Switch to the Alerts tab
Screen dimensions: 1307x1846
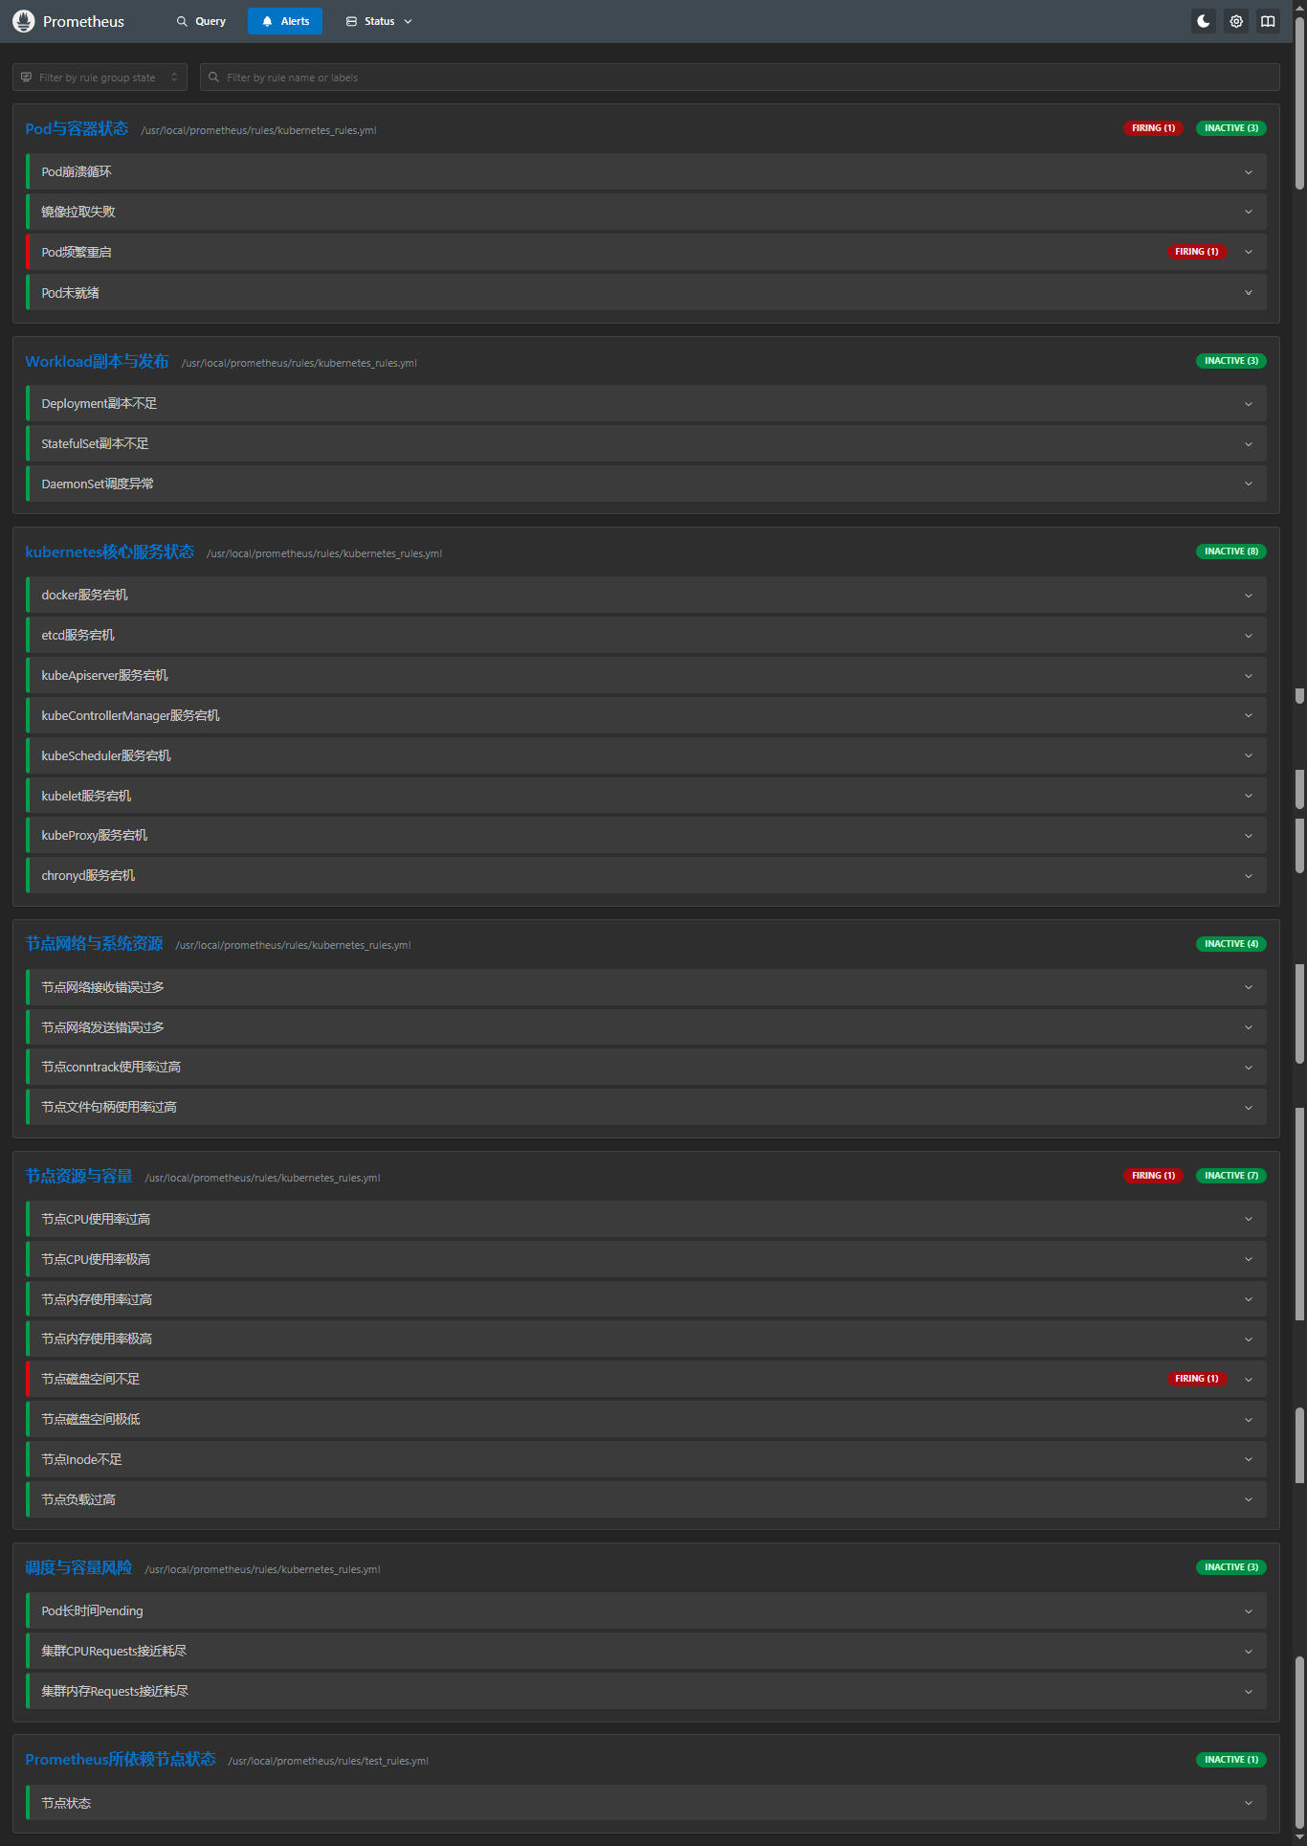click(x=285, y=21)
